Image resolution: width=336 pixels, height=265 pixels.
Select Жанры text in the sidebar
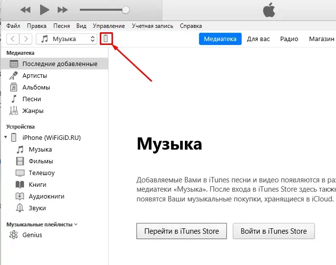33,111
